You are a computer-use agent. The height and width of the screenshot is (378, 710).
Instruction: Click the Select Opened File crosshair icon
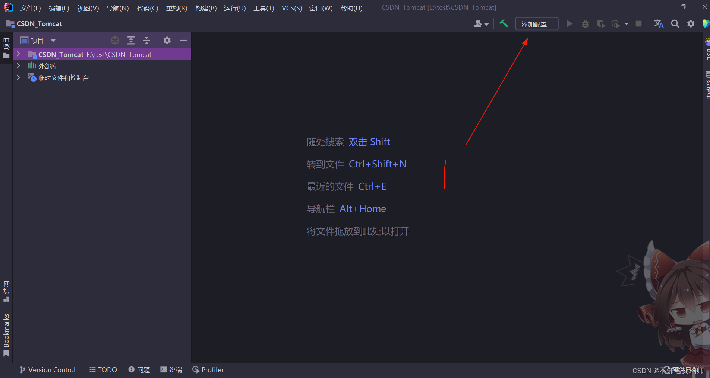pos(115,40)
